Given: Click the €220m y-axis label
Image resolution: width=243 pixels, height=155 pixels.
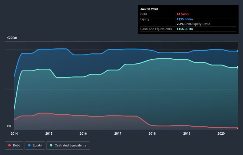Looking at the screenshot, I should [12, 38].
